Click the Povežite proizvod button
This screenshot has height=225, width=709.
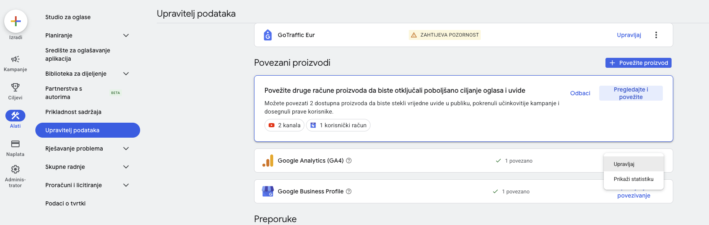[638, 63]
